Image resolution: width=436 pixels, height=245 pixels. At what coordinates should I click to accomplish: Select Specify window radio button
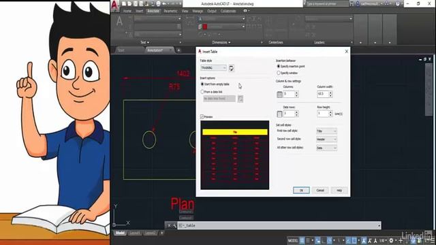click(279, 73)
